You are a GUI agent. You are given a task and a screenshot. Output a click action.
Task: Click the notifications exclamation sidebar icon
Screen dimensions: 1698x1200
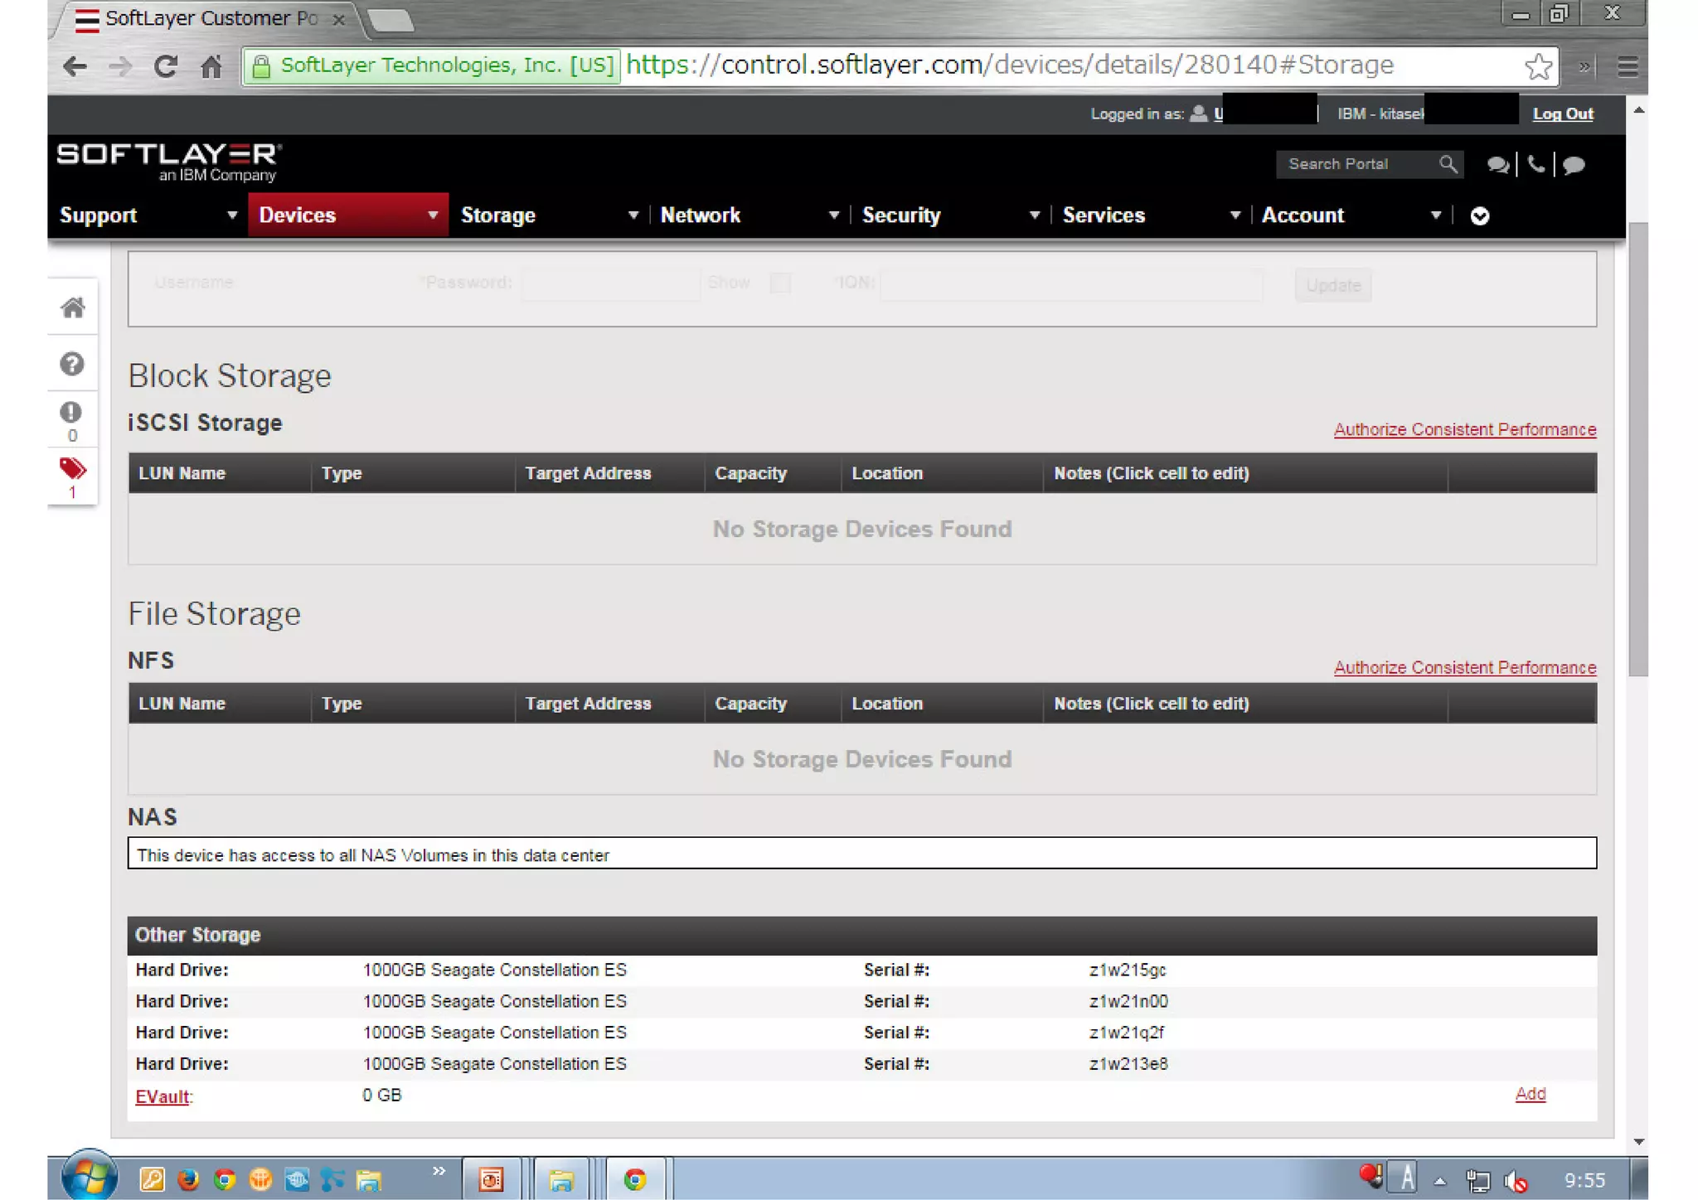coord(71,413)
